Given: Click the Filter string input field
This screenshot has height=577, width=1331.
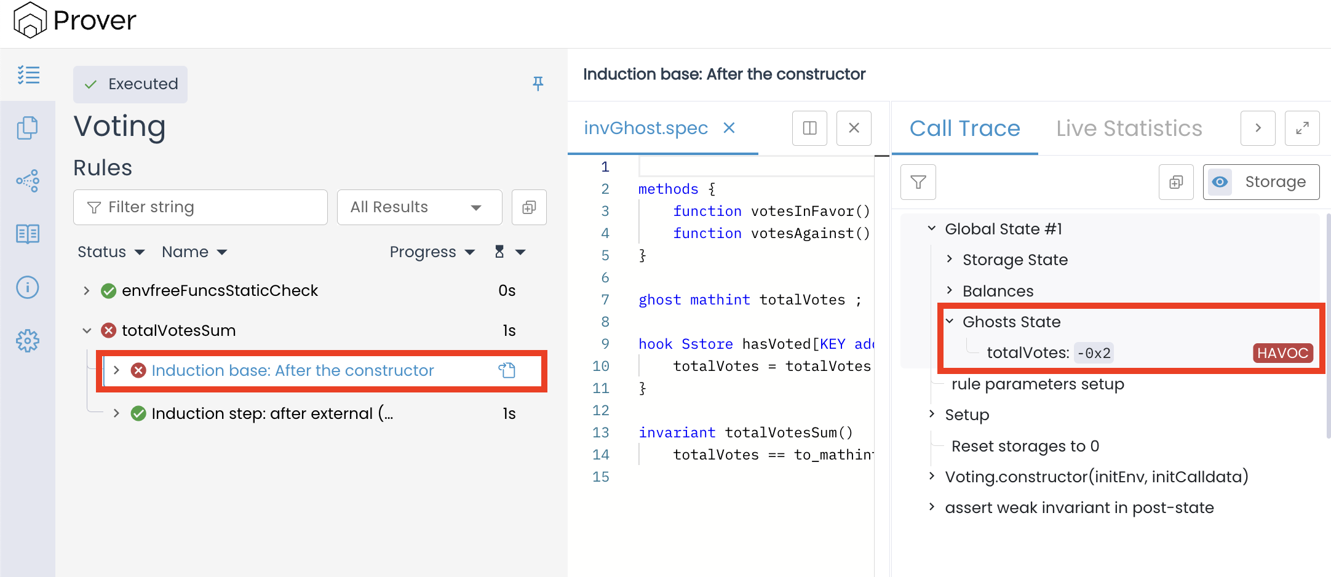Looking at the screenshot, I should [209, 207].
